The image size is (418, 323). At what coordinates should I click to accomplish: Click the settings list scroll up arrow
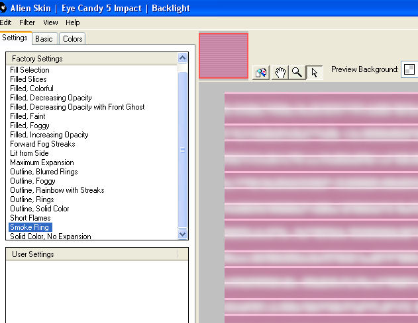click(183, 57)
